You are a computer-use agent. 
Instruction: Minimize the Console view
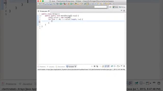click(x=121, y=66)
